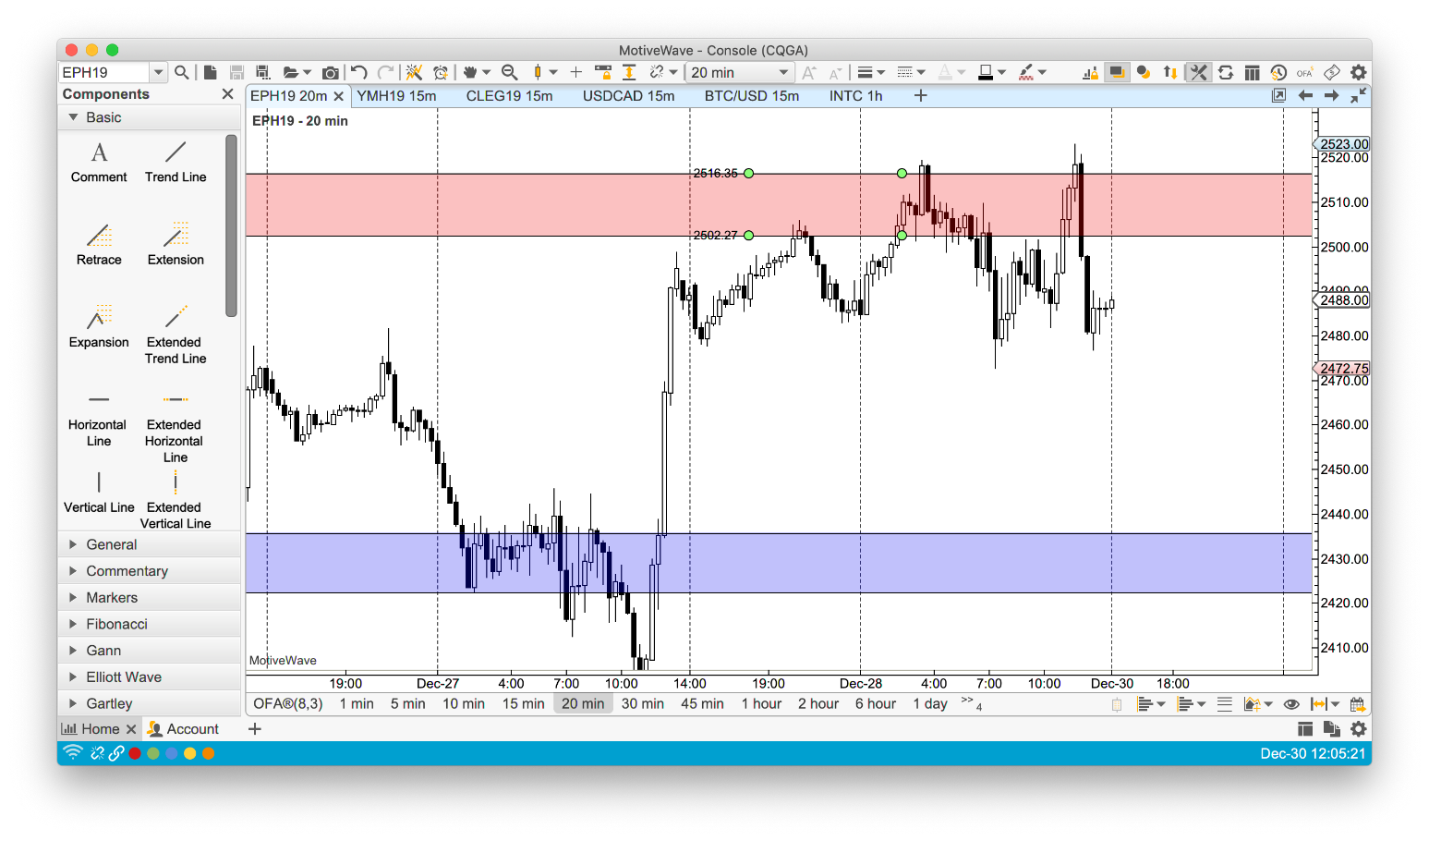Open the black fill color swatch
The width and height of the screenshot is (1429, 841).
[986, 72]
